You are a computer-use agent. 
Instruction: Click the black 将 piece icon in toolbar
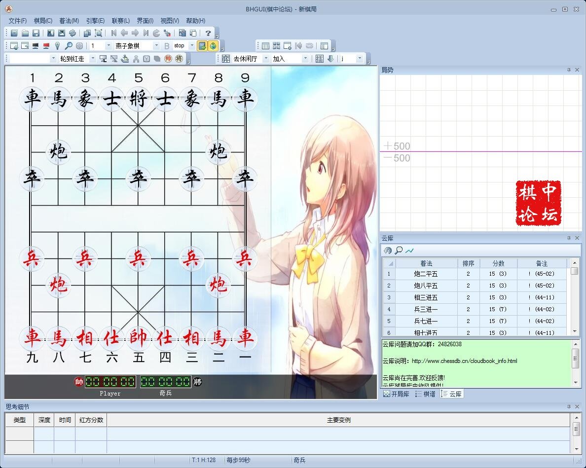coord(179,59)
